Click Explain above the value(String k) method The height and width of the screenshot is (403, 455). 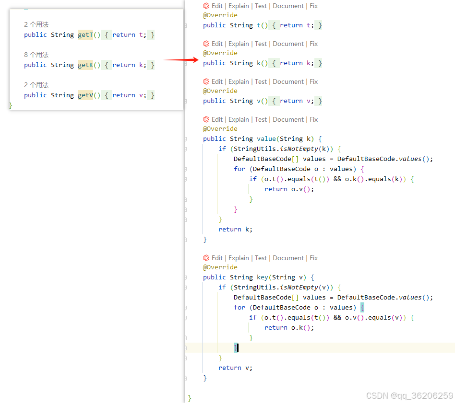[x=239, y=119]
